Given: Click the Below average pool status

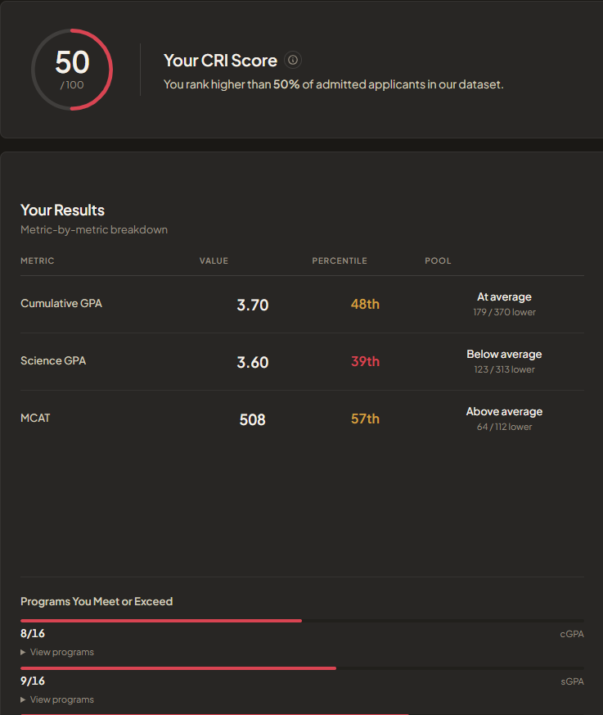Looking at the screenshot, I should 504,355.
